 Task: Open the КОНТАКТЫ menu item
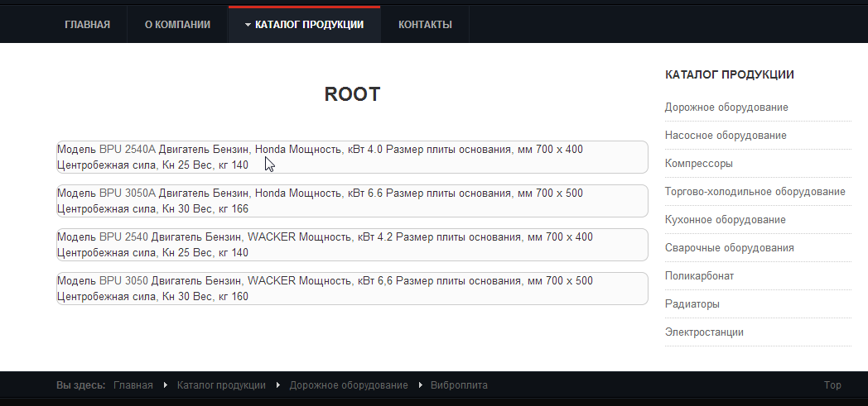point(425,24)
